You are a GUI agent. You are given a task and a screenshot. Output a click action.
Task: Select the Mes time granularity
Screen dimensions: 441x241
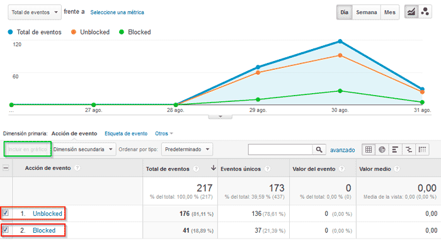390,13
